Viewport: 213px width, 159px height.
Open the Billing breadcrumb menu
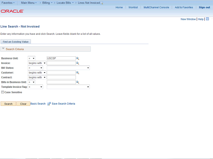coord(47,3)
